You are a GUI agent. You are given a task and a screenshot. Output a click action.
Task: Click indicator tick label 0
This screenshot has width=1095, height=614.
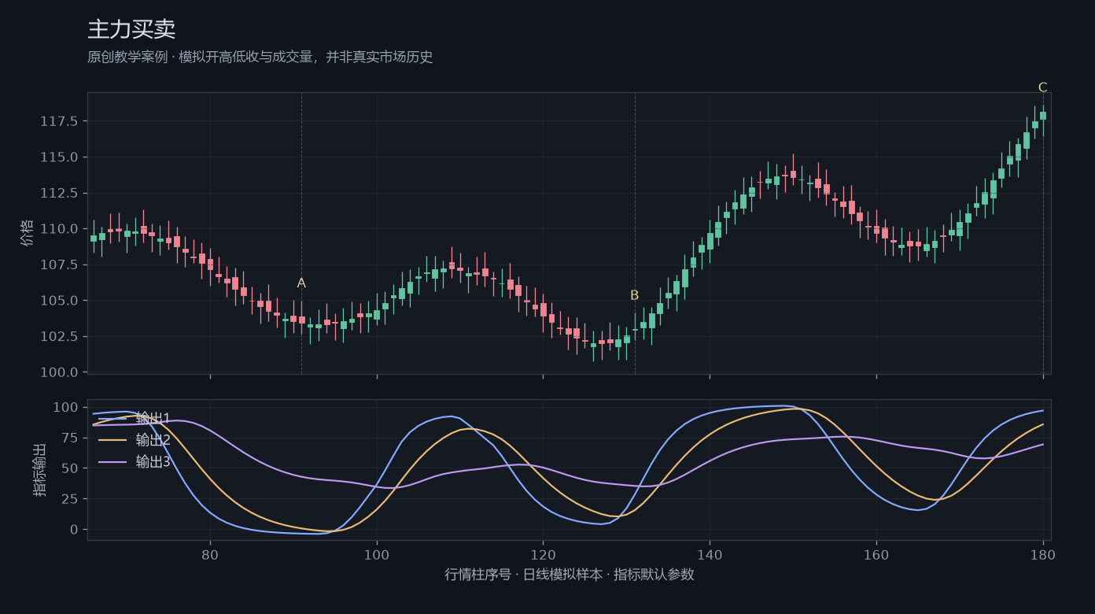(74, 530)
